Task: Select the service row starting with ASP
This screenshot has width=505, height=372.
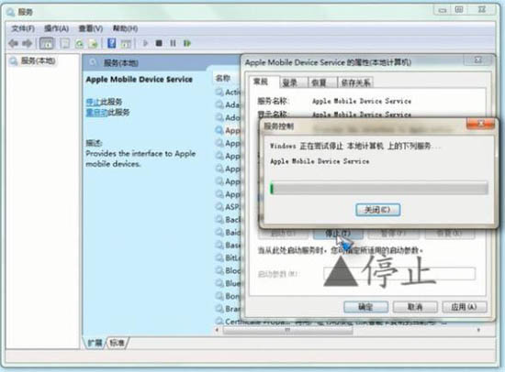Action: click(x=229, y=207)
